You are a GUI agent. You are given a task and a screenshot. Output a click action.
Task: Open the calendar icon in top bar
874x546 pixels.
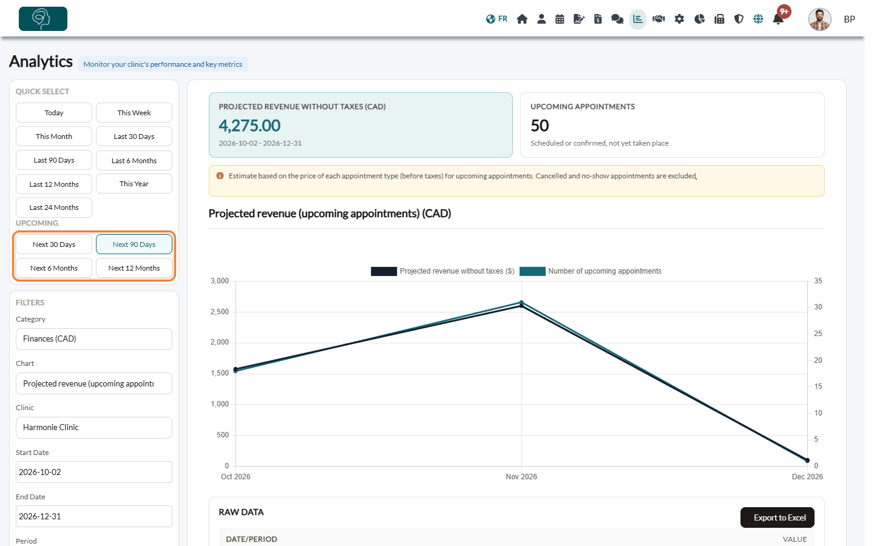[x=560, y=19]
